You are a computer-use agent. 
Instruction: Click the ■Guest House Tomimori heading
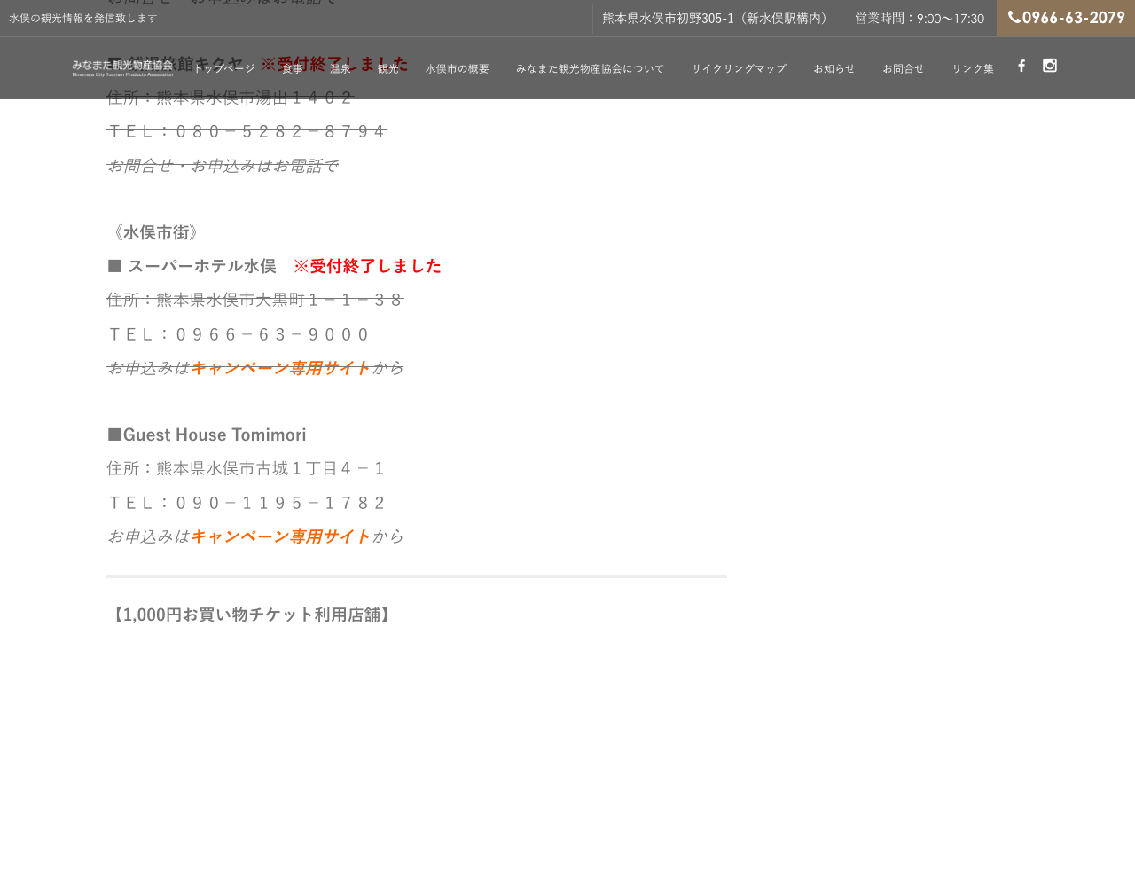[x=207, y=434]
